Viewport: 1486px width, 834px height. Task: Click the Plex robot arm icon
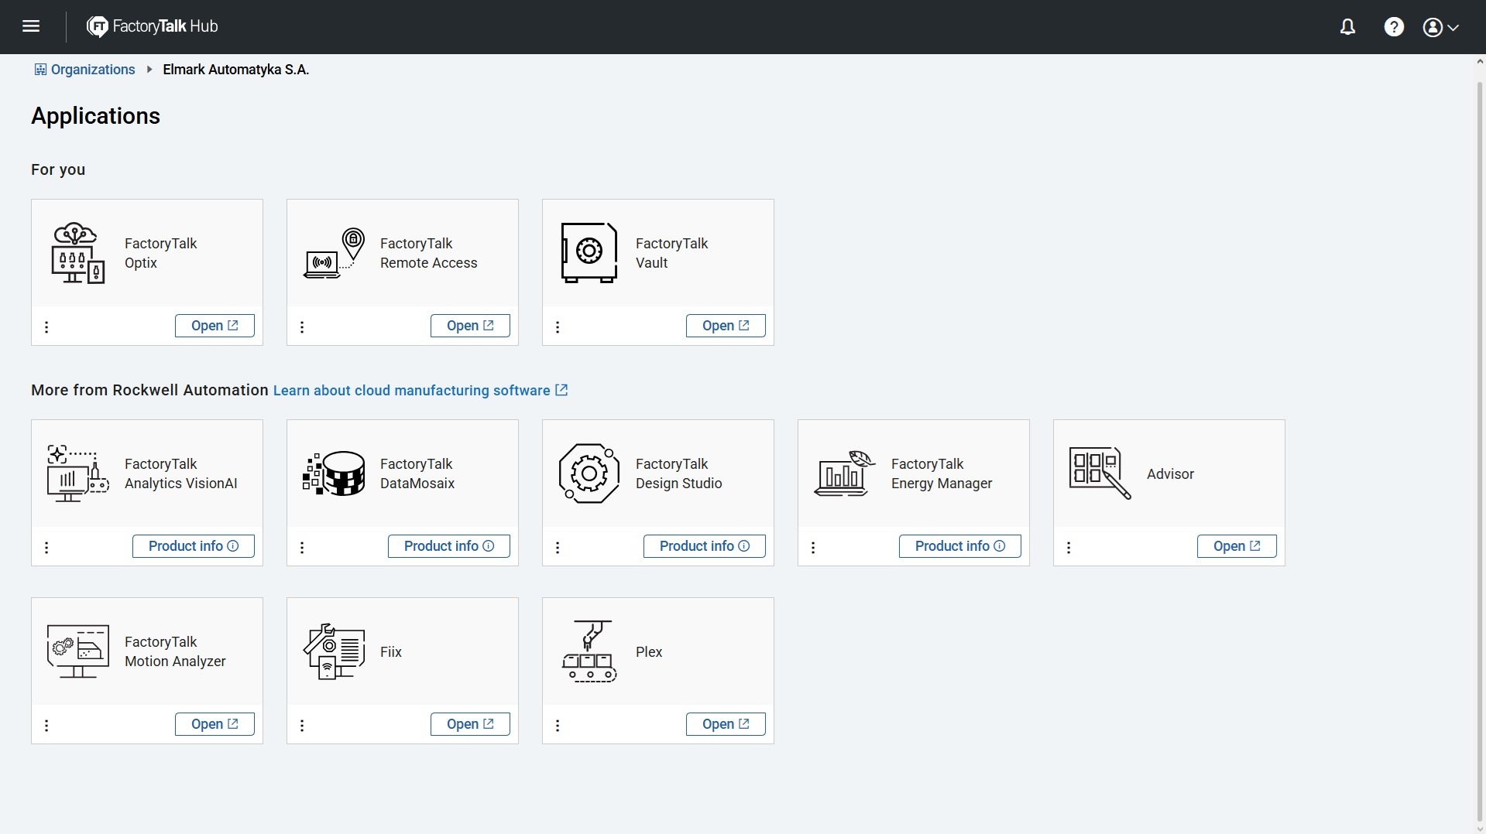589,651
